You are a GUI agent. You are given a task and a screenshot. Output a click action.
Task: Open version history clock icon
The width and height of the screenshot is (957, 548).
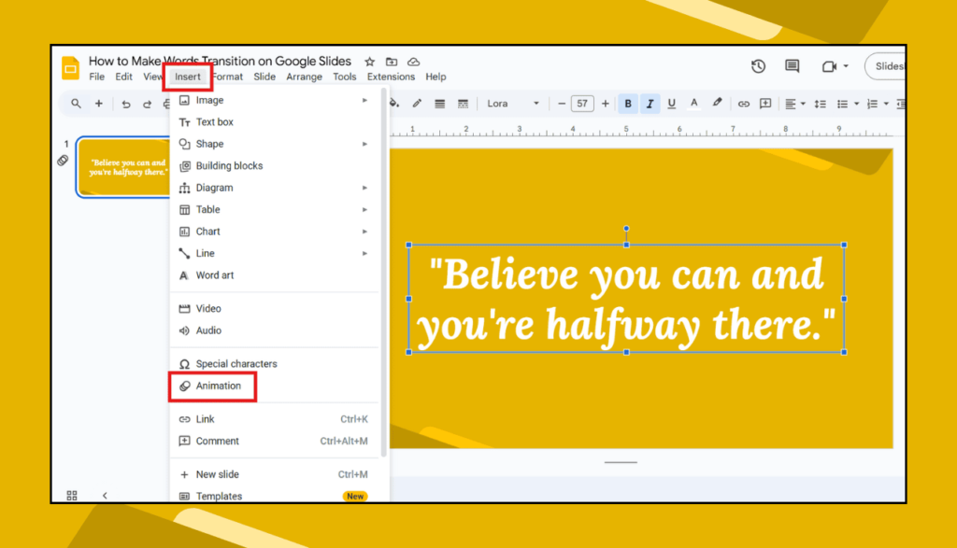[x=758, y=66]
